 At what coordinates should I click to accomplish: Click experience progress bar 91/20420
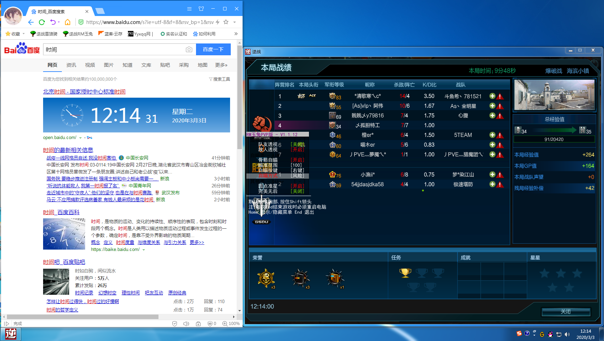[x=554, y=139]
